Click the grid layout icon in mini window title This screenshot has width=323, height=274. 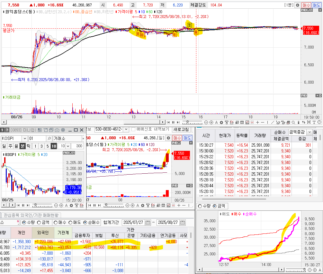[x=40, y=130]
